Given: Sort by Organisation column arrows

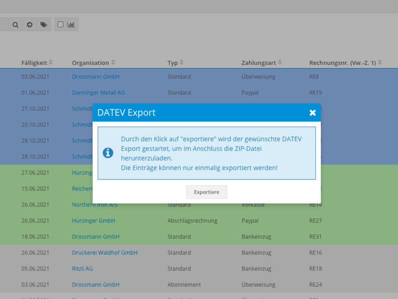Looking at the screenshot, I should point(113,63).
